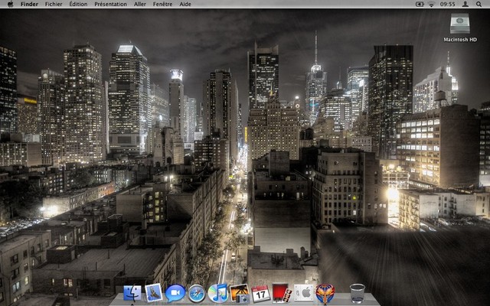
Task: Open iPhoto from the Dock
Action: pyautogui.click(x=240, y=294)
